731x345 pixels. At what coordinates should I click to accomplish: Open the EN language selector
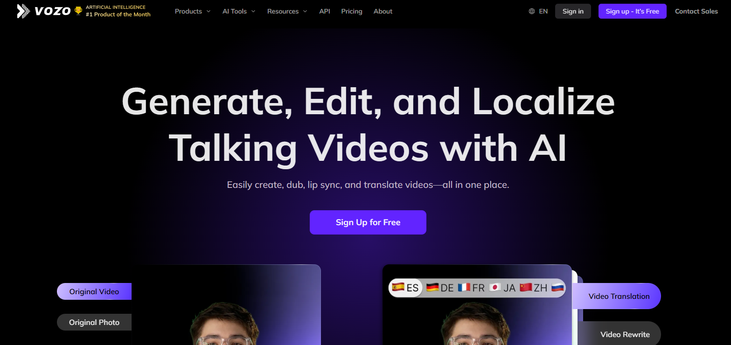click(x=543, y=11)
